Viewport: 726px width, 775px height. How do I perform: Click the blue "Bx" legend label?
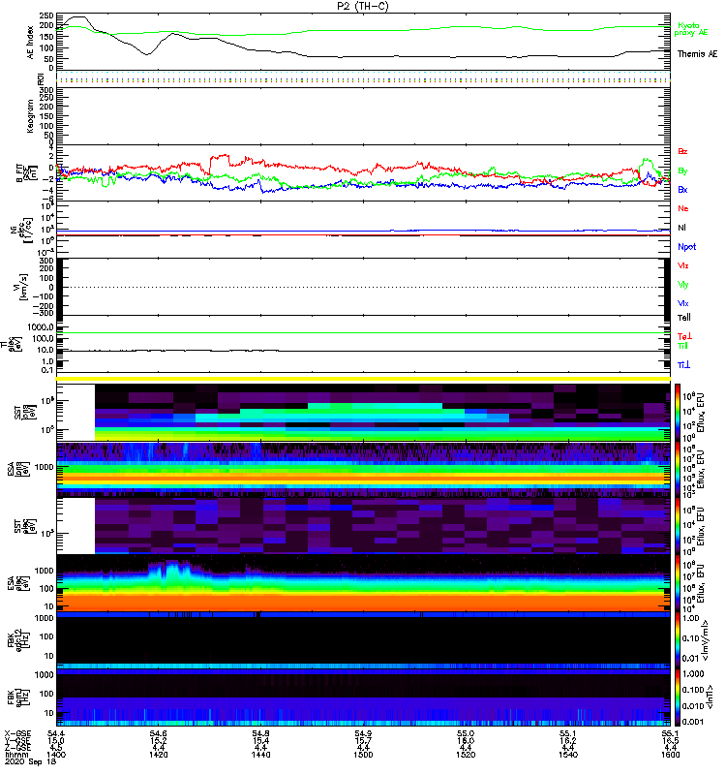pos(682,189)
